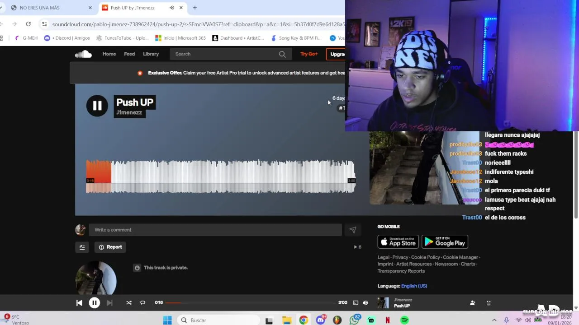Show hidden system tray icons

tap(494, 320)
